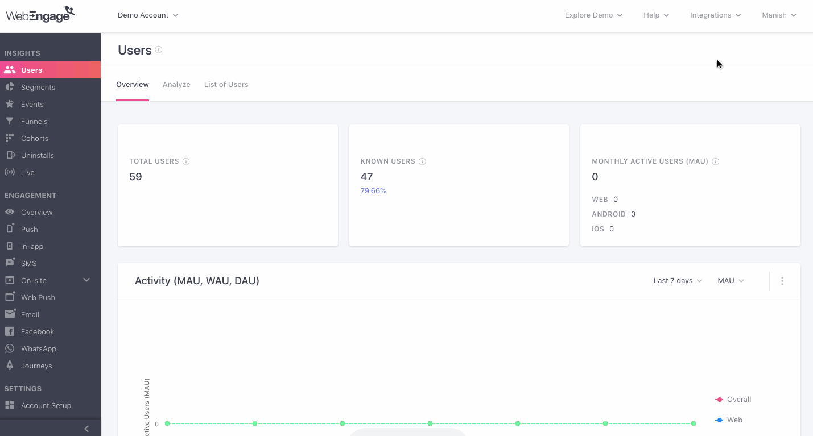813x436 pixels.
Task: Open the MAU metric dropdown
Action: tap(730, 280)
